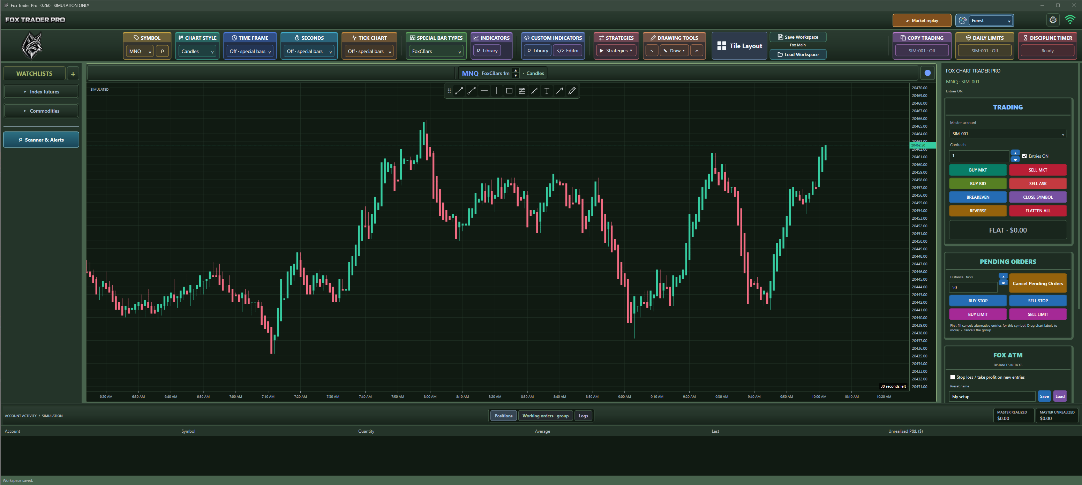Click the FLATTEN ALL button
1082x485 pixels.
pyautogui.click(x=1037, y=211)
